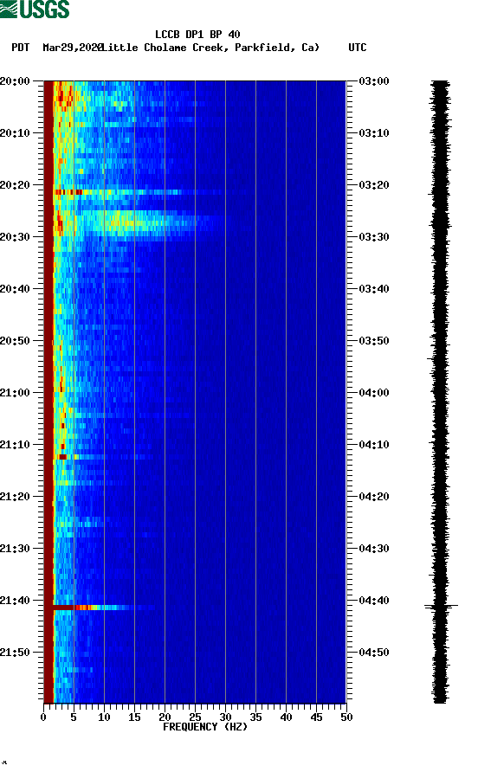Click the '21:00' PDT time label
This screenshot has height=772, width=478.
(x=15, y=392)
